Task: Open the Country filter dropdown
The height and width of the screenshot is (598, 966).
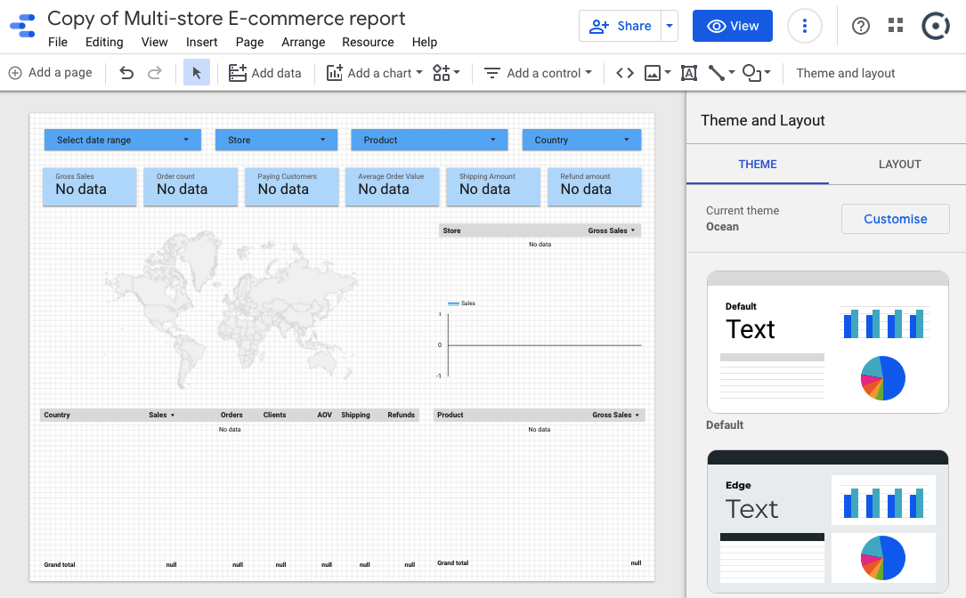Action: (581, 140)
